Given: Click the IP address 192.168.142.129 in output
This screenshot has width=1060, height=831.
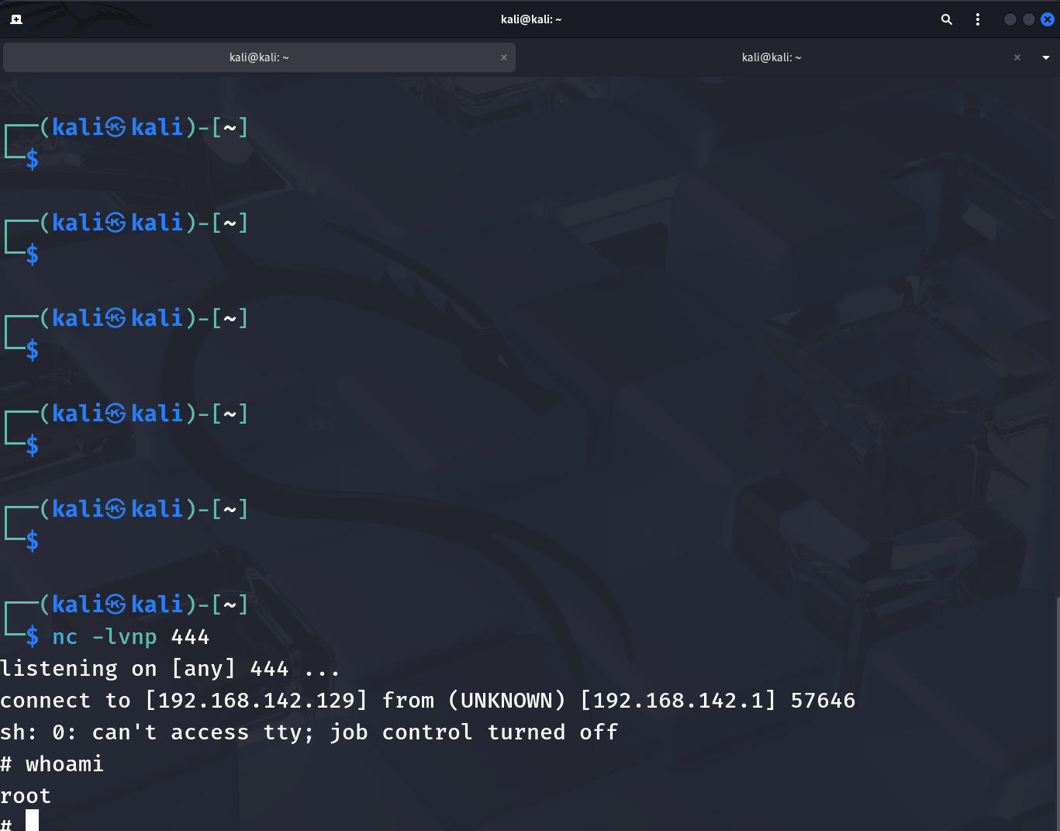Looking at the screenshot, I should pos(256,701).
